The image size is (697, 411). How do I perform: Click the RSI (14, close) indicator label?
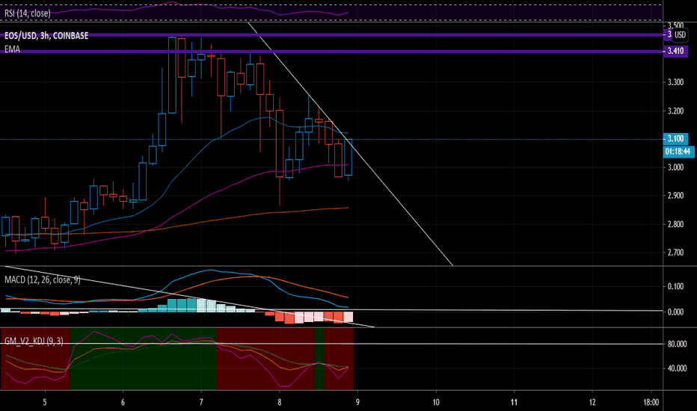28,13
